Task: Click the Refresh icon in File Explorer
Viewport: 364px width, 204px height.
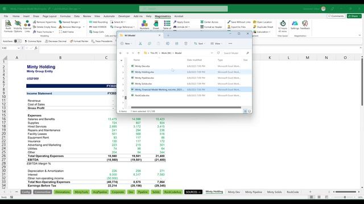Action: point(218,53)
